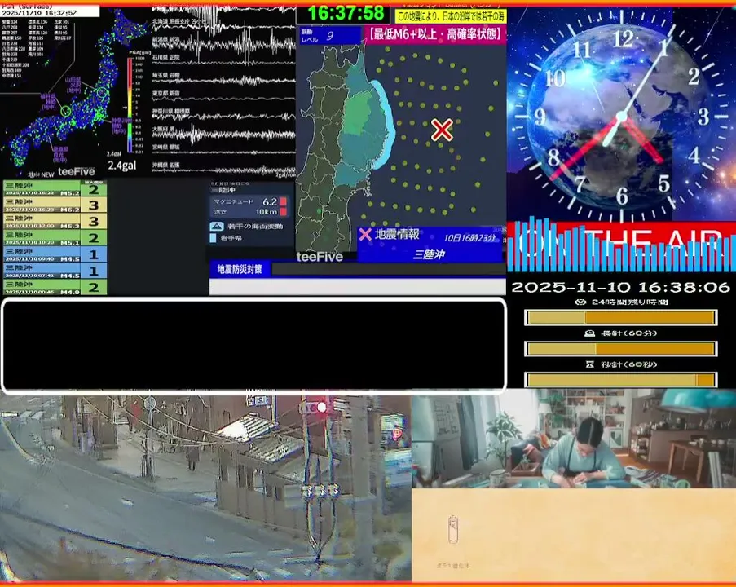Viewport: 736px width, 587px height.
Task: Click the 秒針(60秒) progress bar
Action: [620, 379]
